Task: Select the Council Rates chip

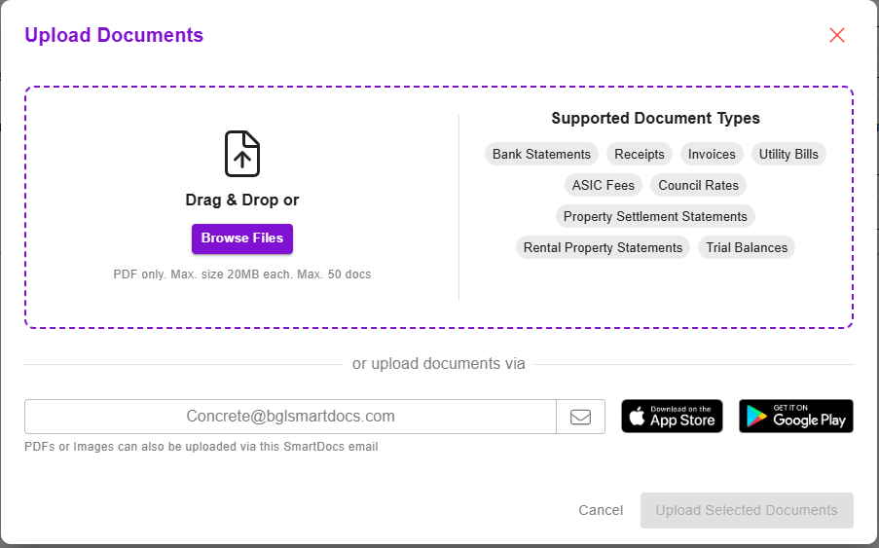Action: (x=698, y=186)
